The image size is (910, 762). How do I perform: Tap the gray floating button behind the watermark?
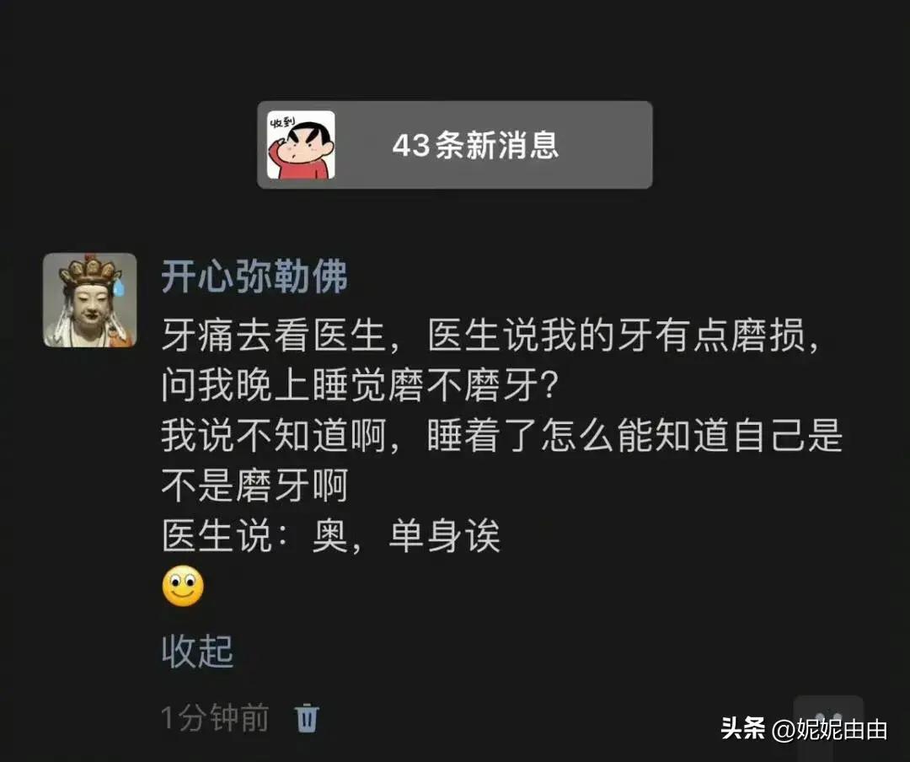(x=828, y=720)
